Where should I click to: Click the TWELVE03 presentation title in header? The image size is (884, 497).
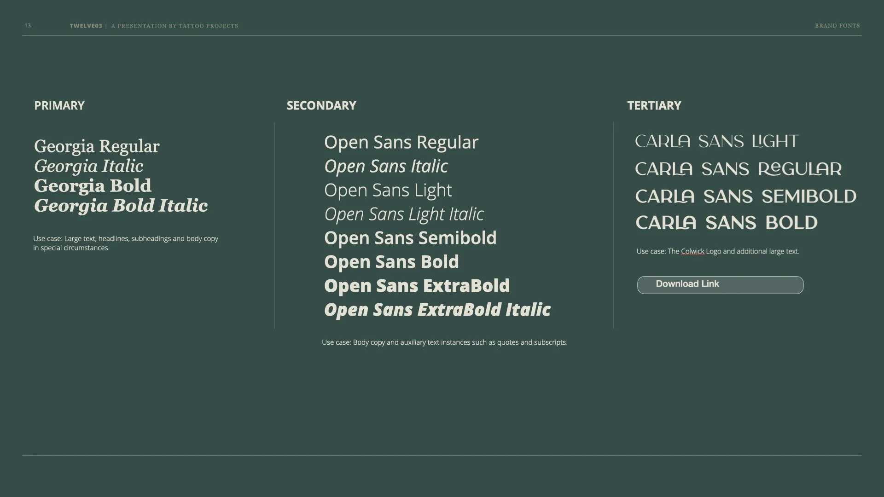[86, 26]
